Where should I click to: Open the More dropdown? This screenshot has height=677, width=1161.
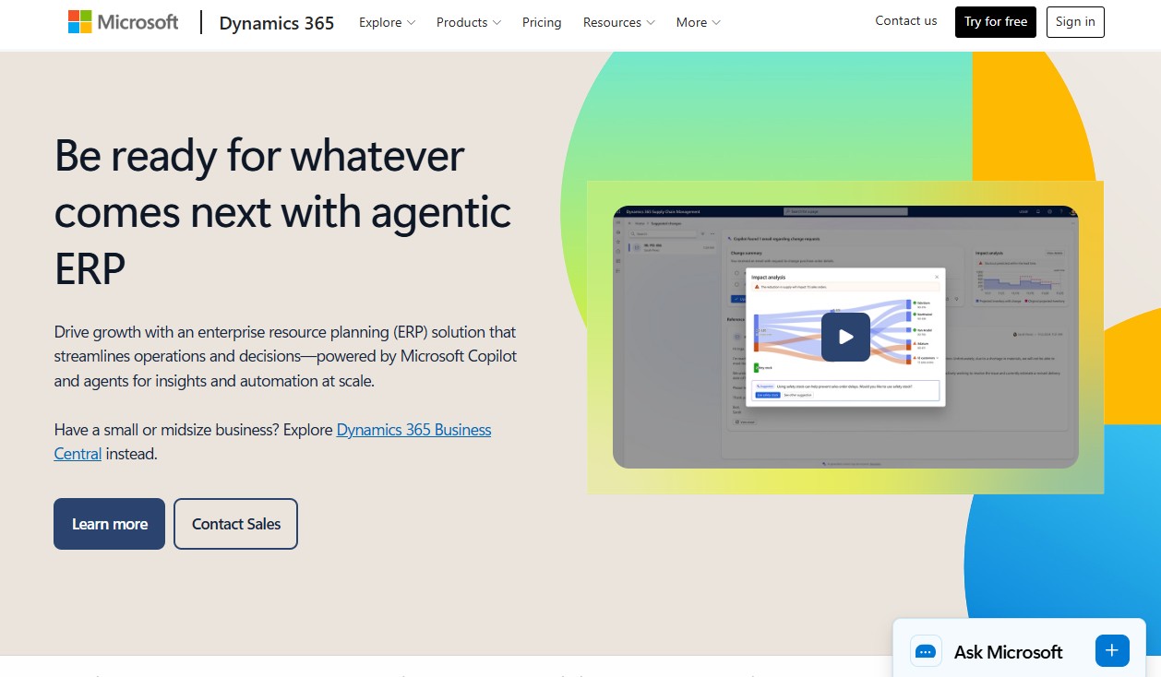(699, 22)
